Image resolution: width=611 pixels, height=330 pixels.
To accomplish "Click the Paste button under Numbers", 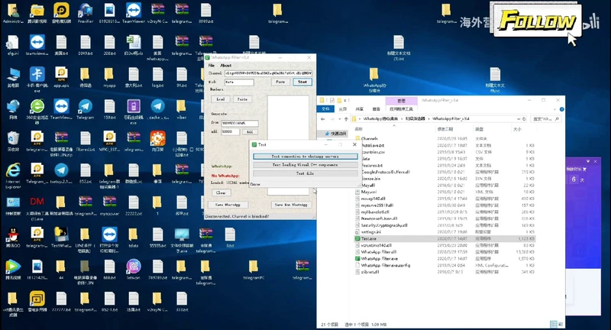I will point(242,99).
